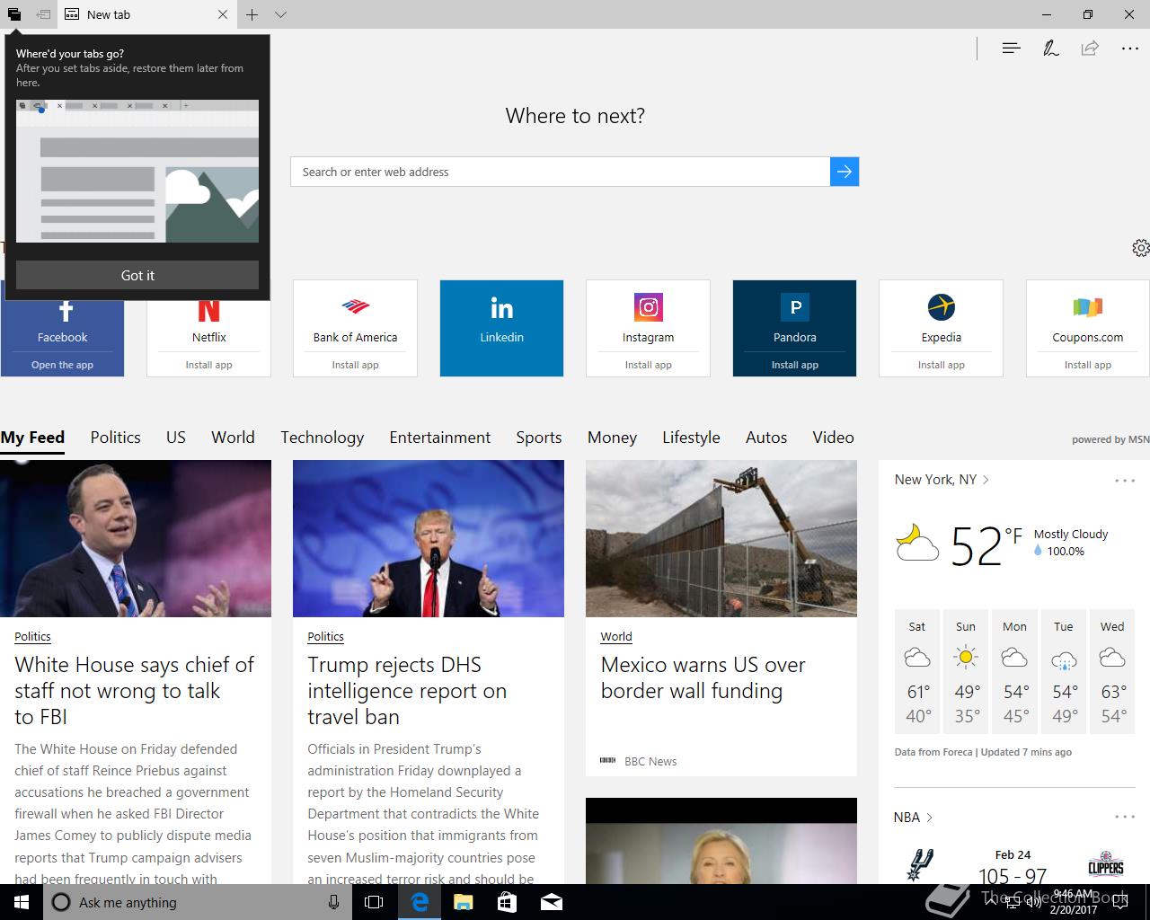Switch to the Video feed tab
Viewport: 1150px width, 920px height.
coord(833,438)
